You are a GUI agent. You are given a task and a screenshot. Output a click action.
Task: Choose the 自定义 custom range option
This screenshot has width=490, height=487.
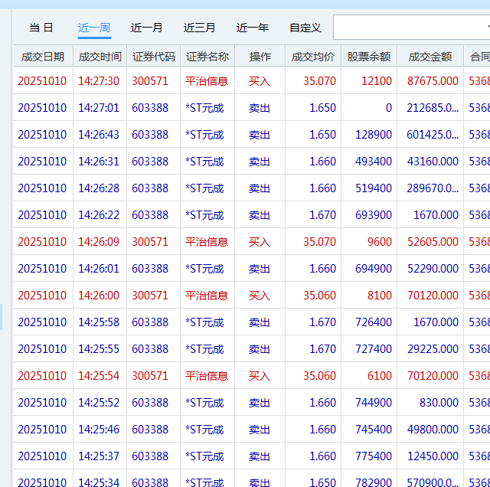tap(305, 28)
